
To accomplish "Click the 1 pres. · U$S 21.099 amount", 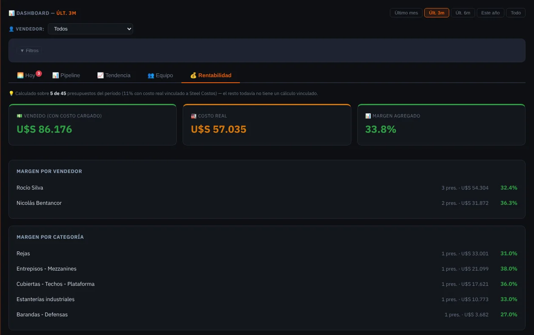I will 465,269.
